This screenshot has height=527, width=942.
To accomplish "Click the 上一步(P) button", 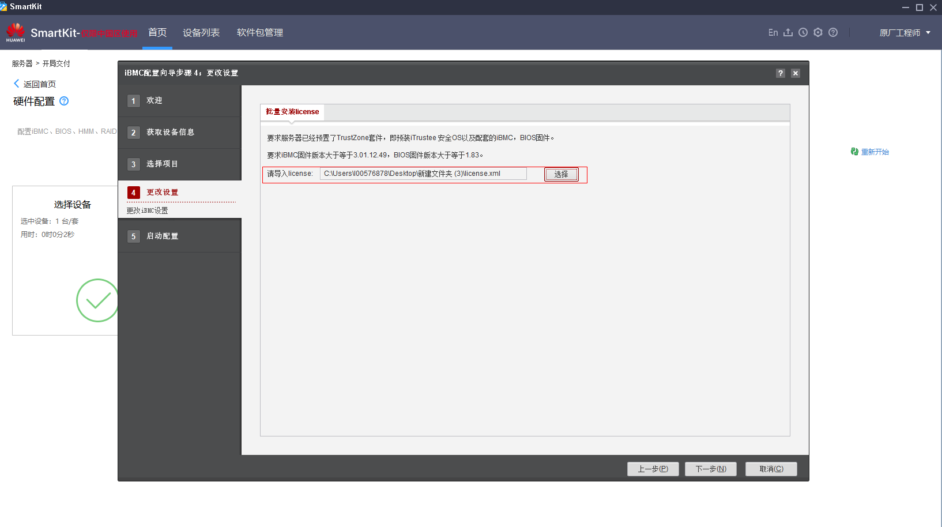I will (653, 469).
